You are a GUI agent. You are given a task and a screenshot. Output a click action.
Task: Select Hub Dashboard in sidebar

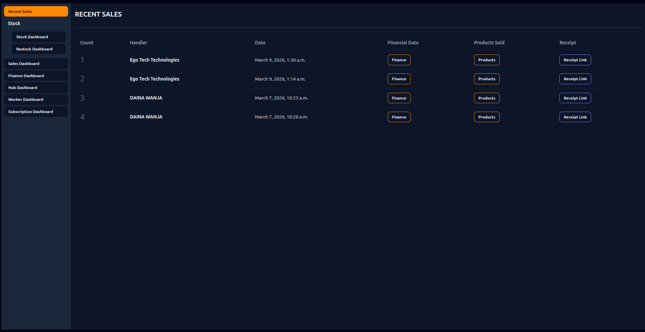pos(36,88)
